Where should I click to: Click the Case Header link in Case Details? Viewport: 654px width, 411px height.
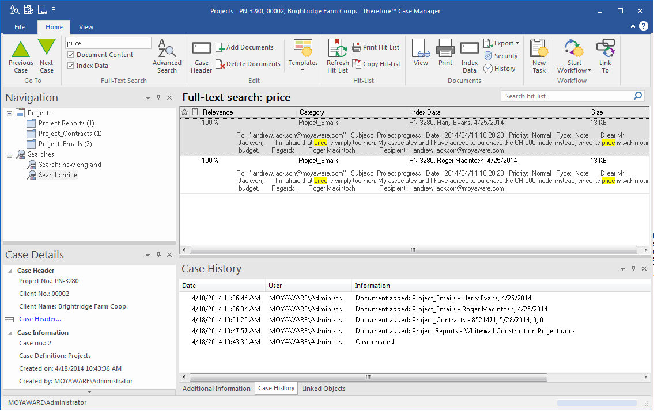tap(39, 318)
